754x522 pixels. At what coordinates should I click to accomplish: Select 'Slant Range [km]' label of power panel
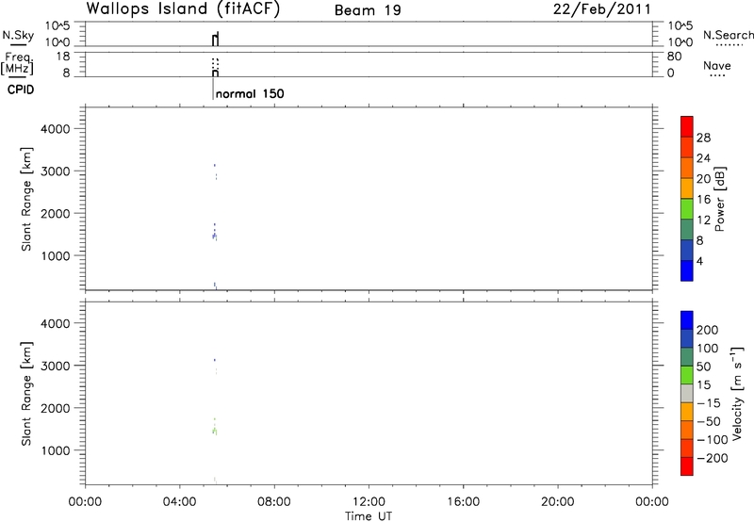[26, 199]
